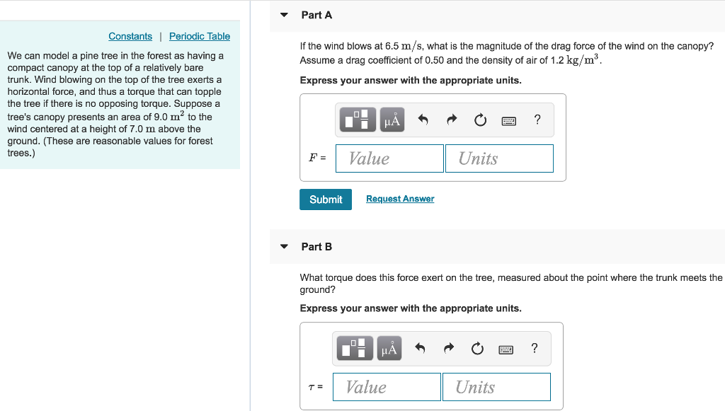This screenshot has height=411, width=725.
Task: Open the keyboard input helper in Part B
Action: (506, 348)
